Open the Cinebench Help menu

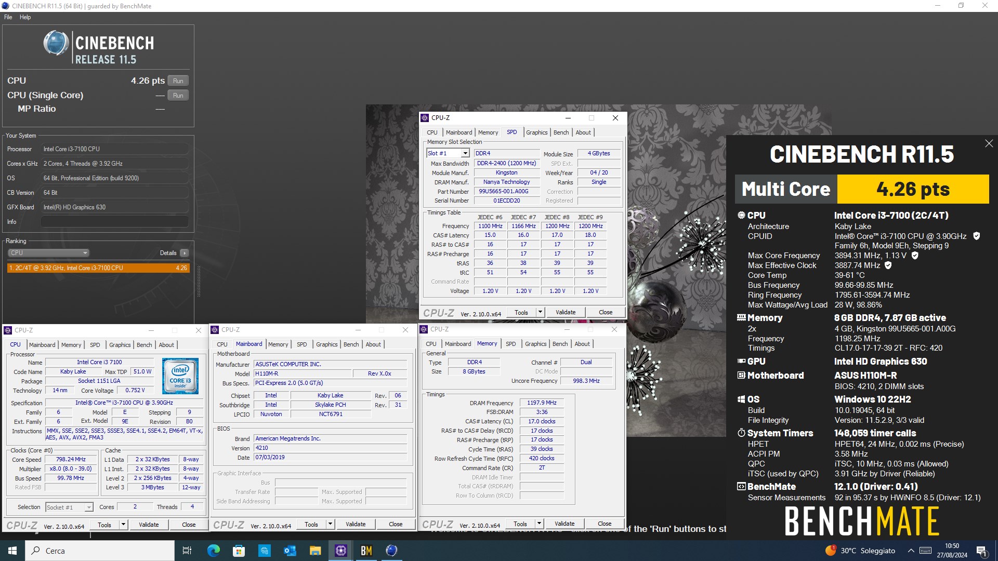(x=25, y=17)
